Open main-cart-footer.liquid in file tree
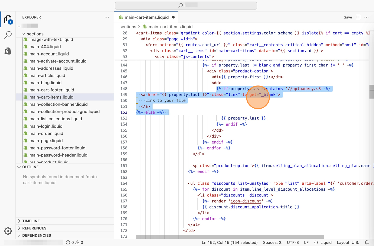 click(x=52, y=90)
